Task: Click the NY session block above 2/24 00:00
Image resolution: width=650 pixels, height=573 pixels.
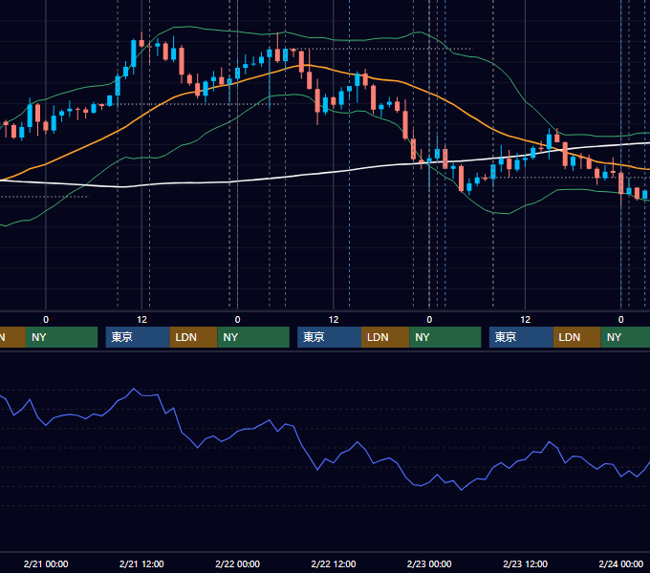Action: coord(625,337)
